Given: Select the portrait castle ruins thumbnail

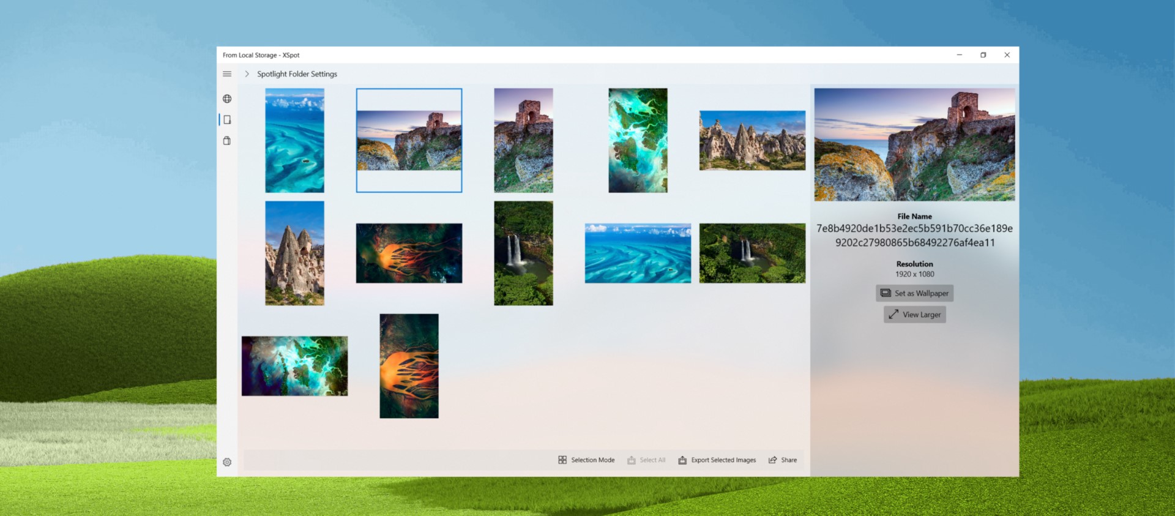Looking at the screenshot, I should coord(523,140).
